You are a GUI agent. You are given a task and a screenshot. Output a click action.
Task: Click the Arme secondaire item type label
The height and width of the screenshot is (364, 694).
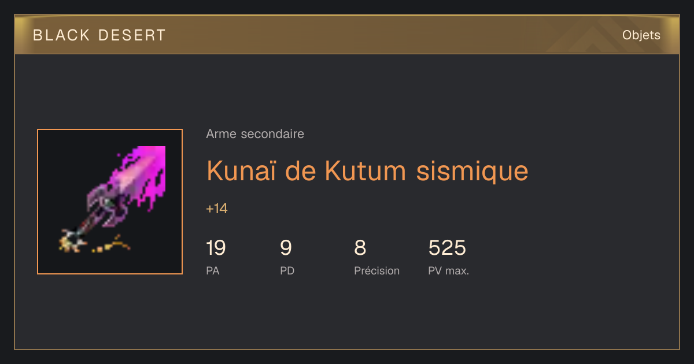coord(255,134)
